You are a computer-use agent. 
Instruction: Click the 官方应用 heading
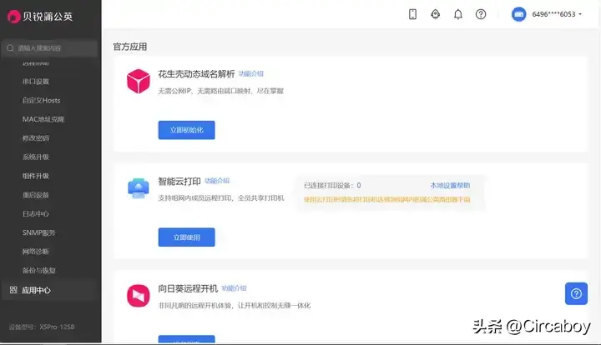[x=130, y=47]
